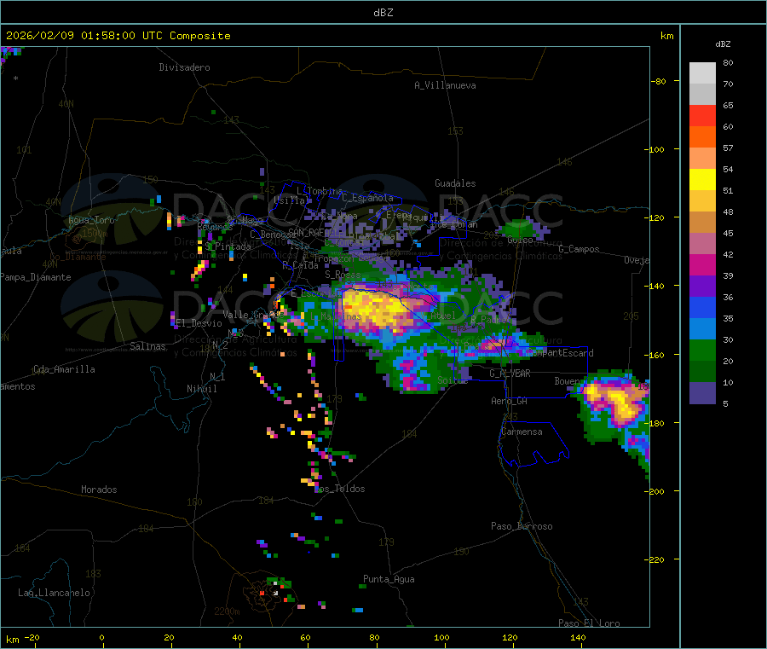767x649 pixels.
Task: Click the 'Paso_El_Loro' label
Action: point(590,623)
